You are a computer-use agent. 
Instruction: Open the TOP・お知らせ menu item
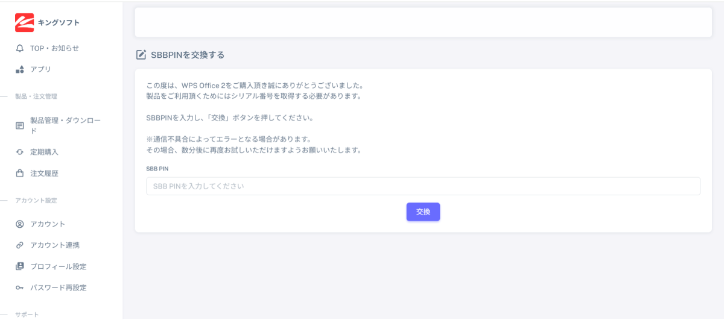click(x=54, y=48)
